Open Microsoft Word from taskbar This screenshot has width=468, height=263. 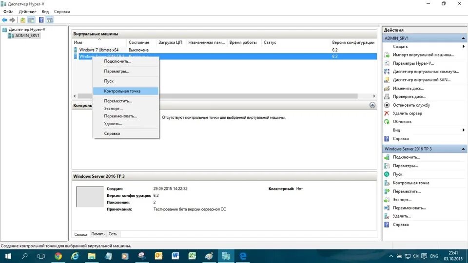(x=175, y=256)
